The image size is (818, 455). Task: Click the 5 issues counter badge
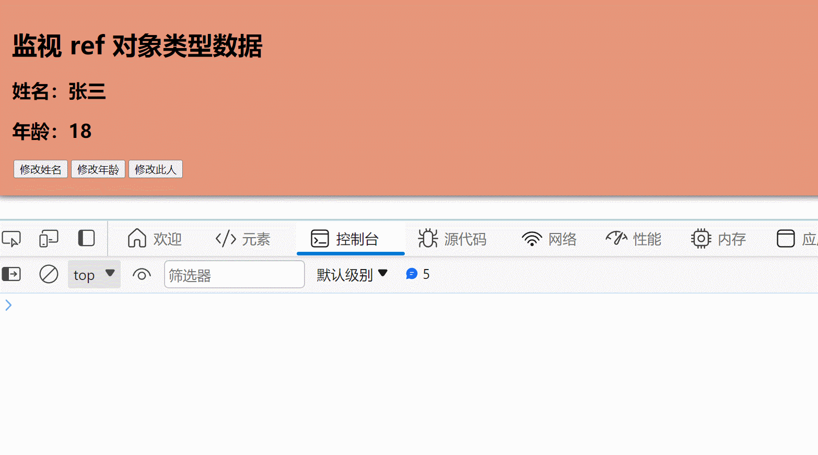click(418, 274)
